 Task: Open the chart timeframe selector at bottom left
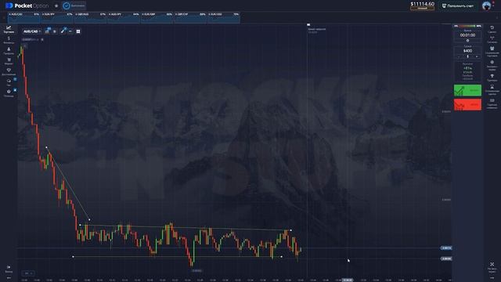pyautogui.click(x=28, y=273)
